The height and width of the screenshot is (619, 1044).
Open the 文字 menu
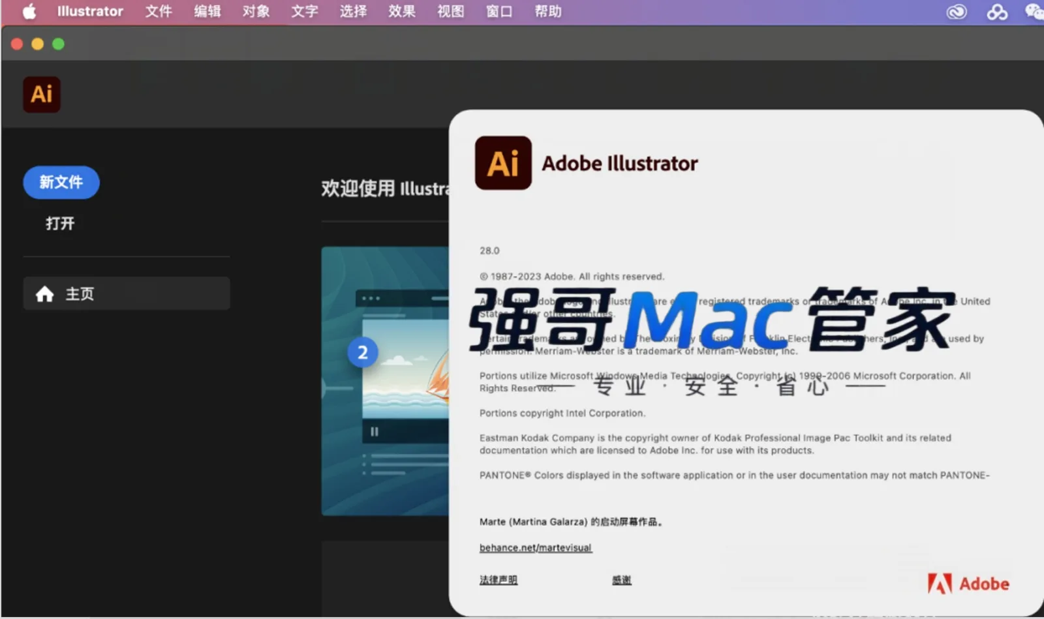coord(305,12)
